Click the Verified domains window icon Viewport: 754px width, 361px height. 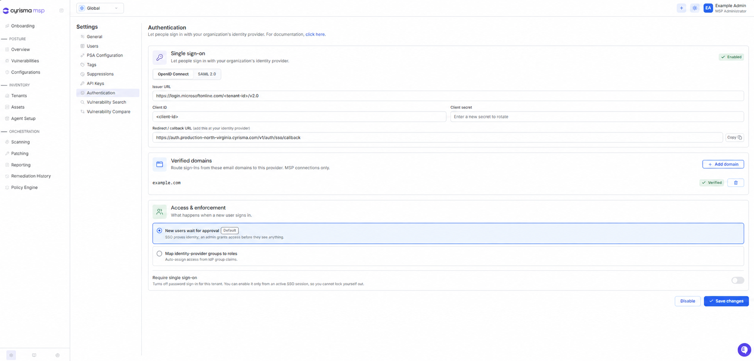160,164
